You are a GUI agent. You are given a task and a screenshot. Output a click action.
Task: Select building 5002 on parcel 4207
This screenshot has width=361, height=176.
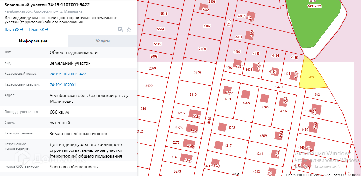[283, 102]
